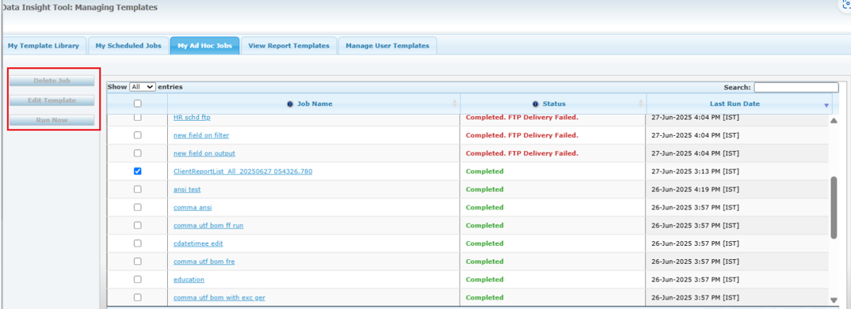The image size is (851, 309).
Task: Toggle the select-all checkbox in table header
Action: [x=137, y=104]
